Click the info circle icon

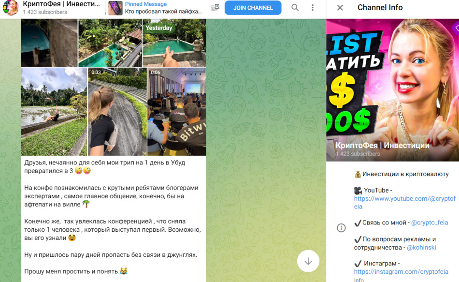coord(341,228)
